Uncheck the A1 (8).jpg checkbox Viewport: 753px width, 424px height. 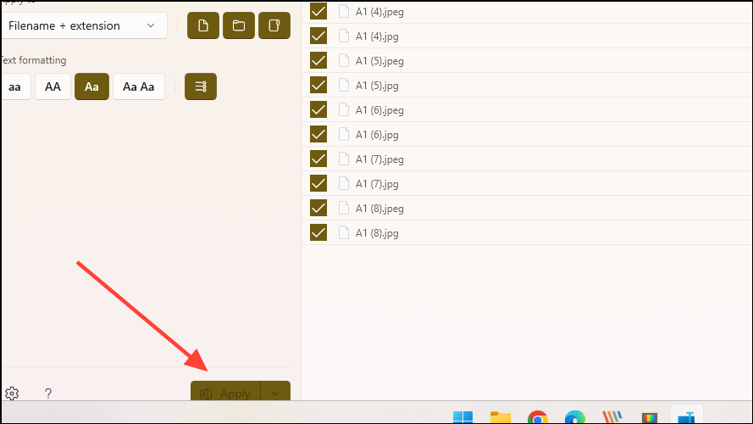tap(318, 232)
